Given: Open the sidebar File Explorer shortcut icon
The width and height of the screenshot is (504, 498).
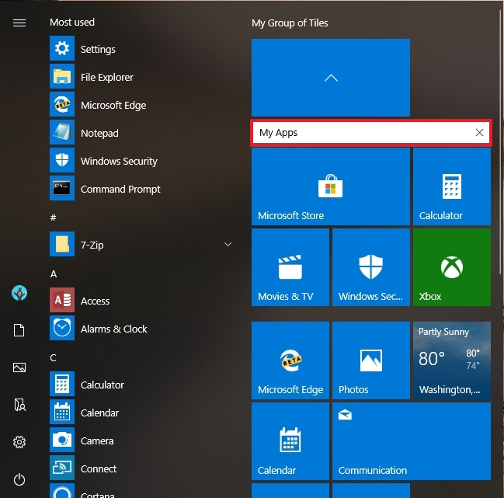Looking at the screenshot, I should coord(20,405).
